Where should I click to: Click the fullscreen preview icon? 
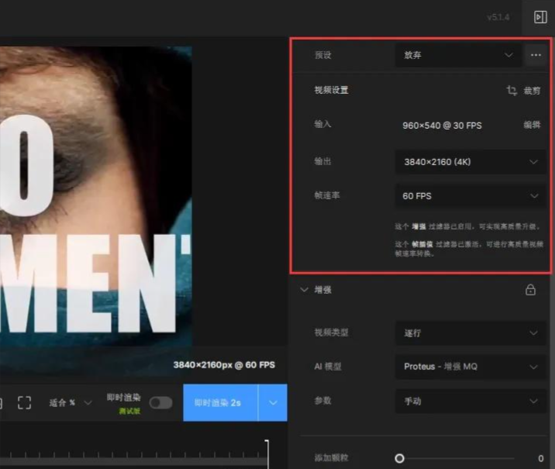tap(25, 403)
